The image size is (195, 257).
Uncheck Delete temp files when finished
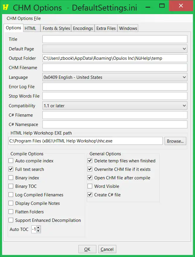pos(90,161)
